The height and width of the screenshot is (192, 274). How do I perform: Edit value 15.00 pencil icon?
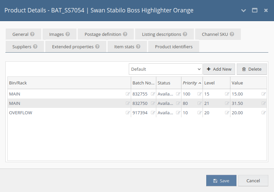coord(264,94)
